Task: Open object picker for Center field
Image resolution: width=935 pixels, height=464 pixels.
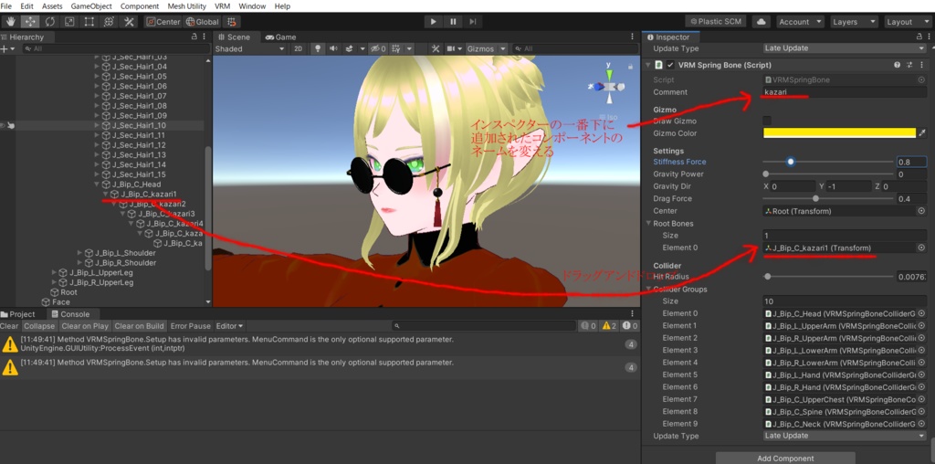Action: 921,211
